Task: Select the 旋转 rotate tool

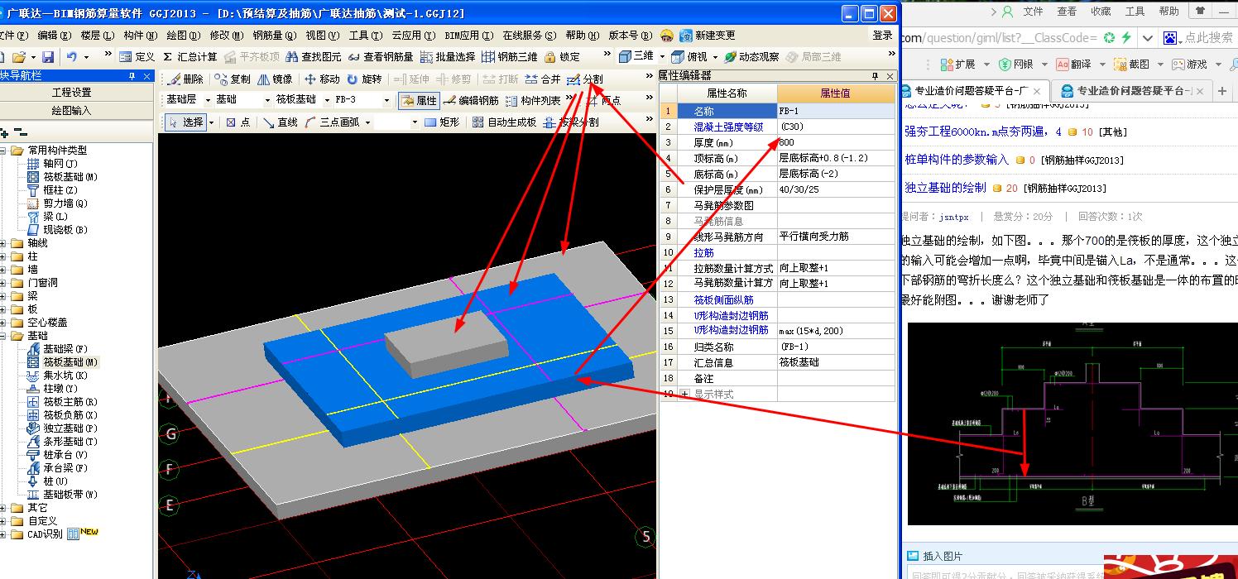Action: click(x=364, y=79)
